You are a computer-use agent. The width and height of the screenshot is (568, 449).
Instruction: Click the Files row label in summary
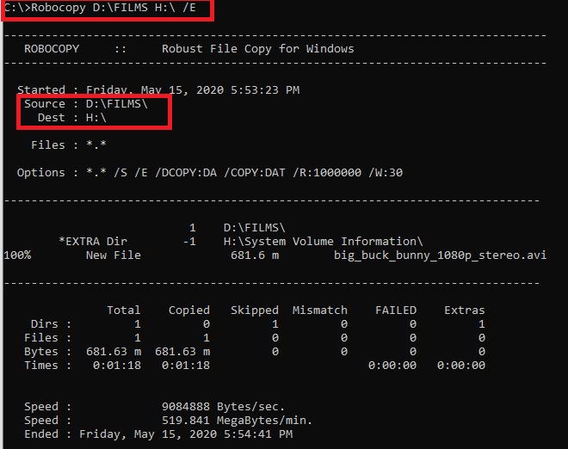pos(47,338)
